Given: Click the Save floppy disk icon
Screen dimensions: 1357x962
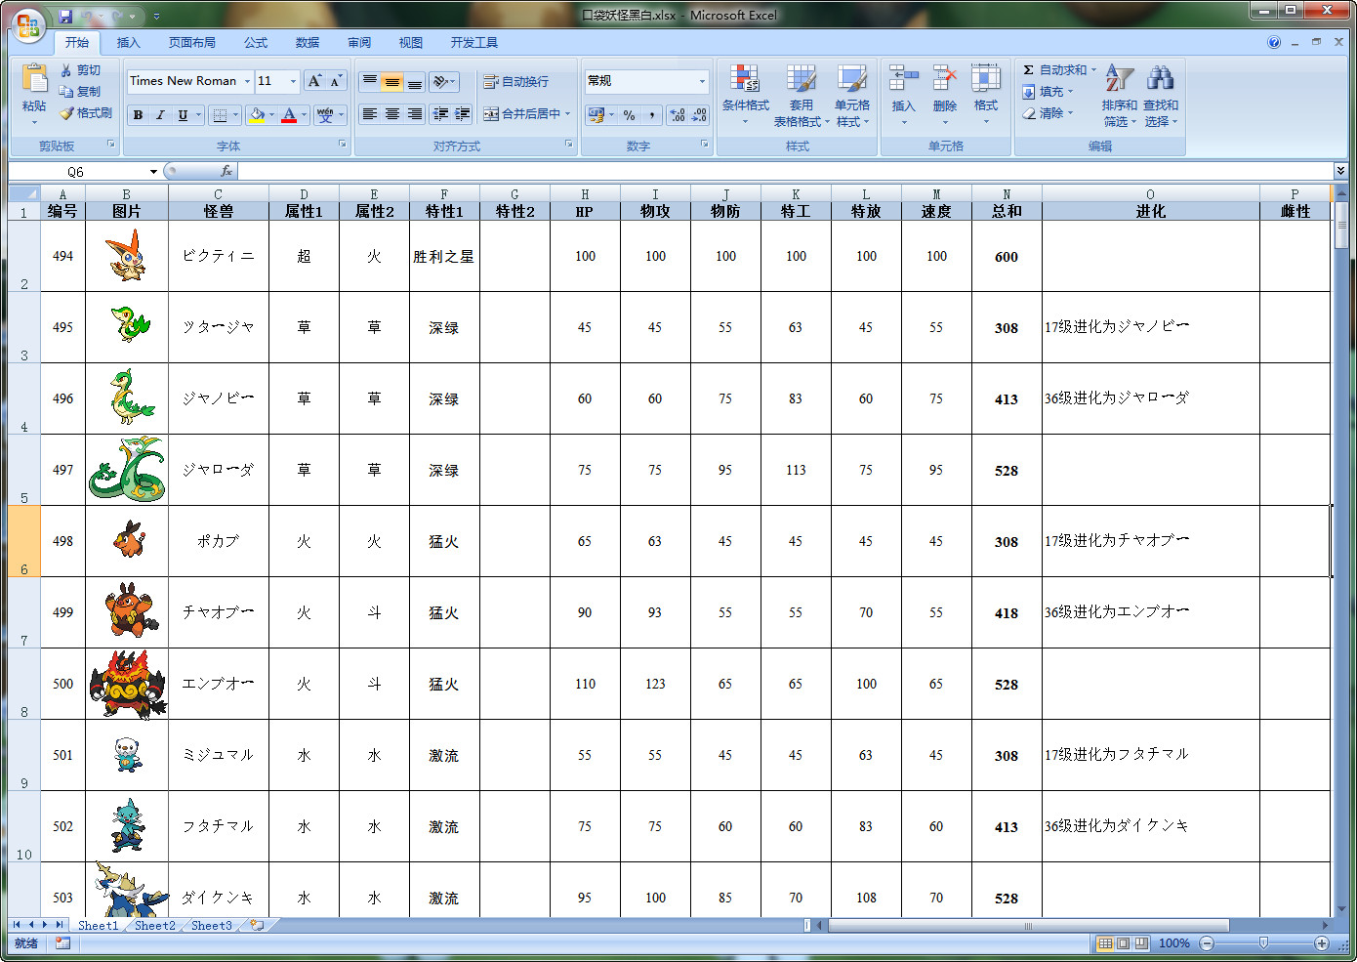Looking at the screenshot, I should point(65,17).
